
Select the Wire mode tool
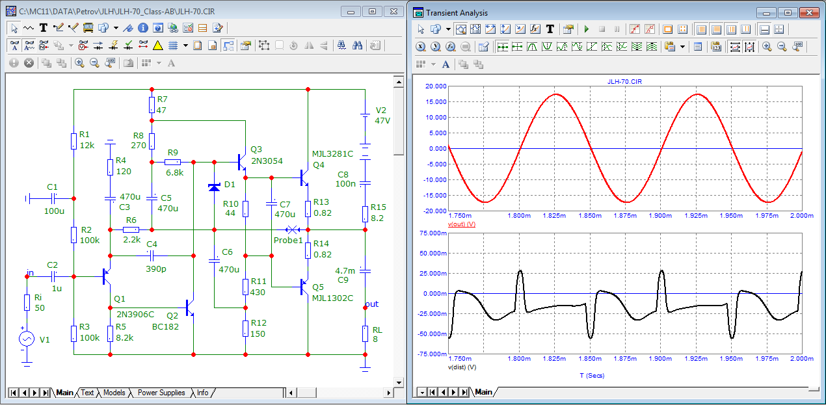pyautogui.click(x=58, y=28)
